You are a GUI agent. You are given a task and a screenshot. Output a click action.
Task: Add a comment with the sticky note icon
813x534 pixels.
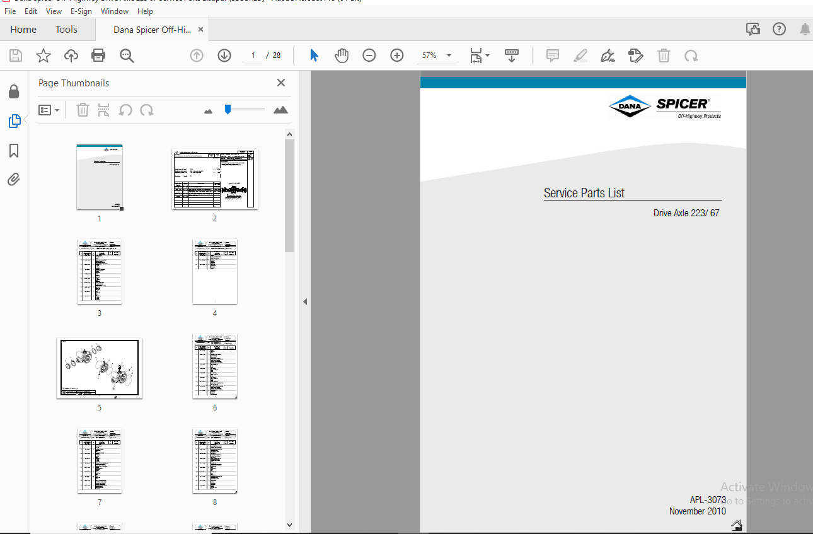[553, 55]
